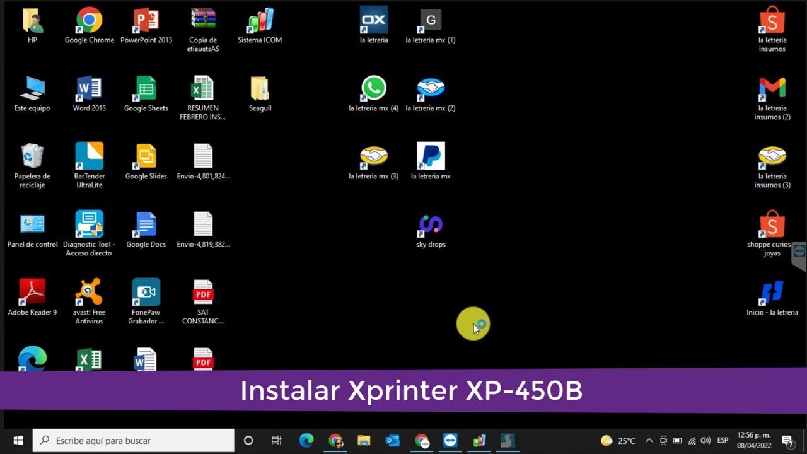Image resolution: width=807 pixels, height=454 pixels.
Task: Open Cortana from the taskbar circle
Action: coord(248,441)
